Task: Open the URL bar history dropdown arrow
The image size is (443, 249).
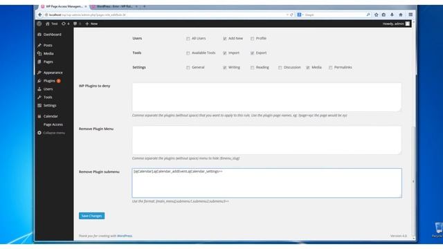Action: (x=287, y=15)
